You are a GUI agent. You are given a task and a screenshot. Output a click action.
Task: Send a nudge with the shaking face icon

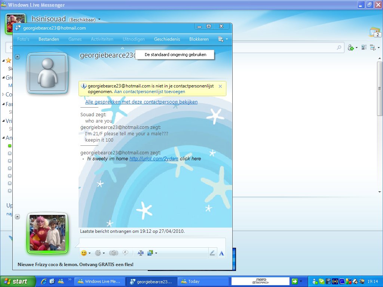[114, 253]
